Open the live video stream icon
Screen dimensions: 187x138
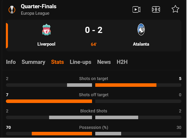[x=136, y=9]
